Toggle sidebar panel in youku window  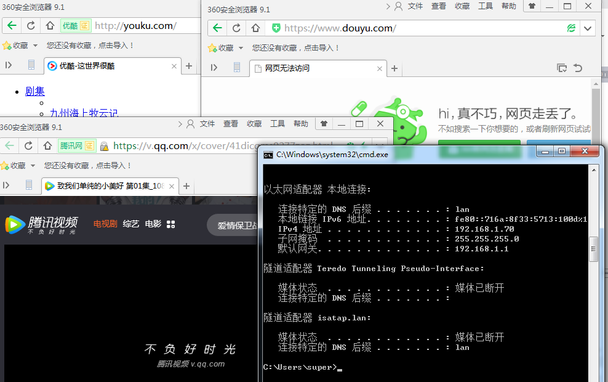point(9,65)
